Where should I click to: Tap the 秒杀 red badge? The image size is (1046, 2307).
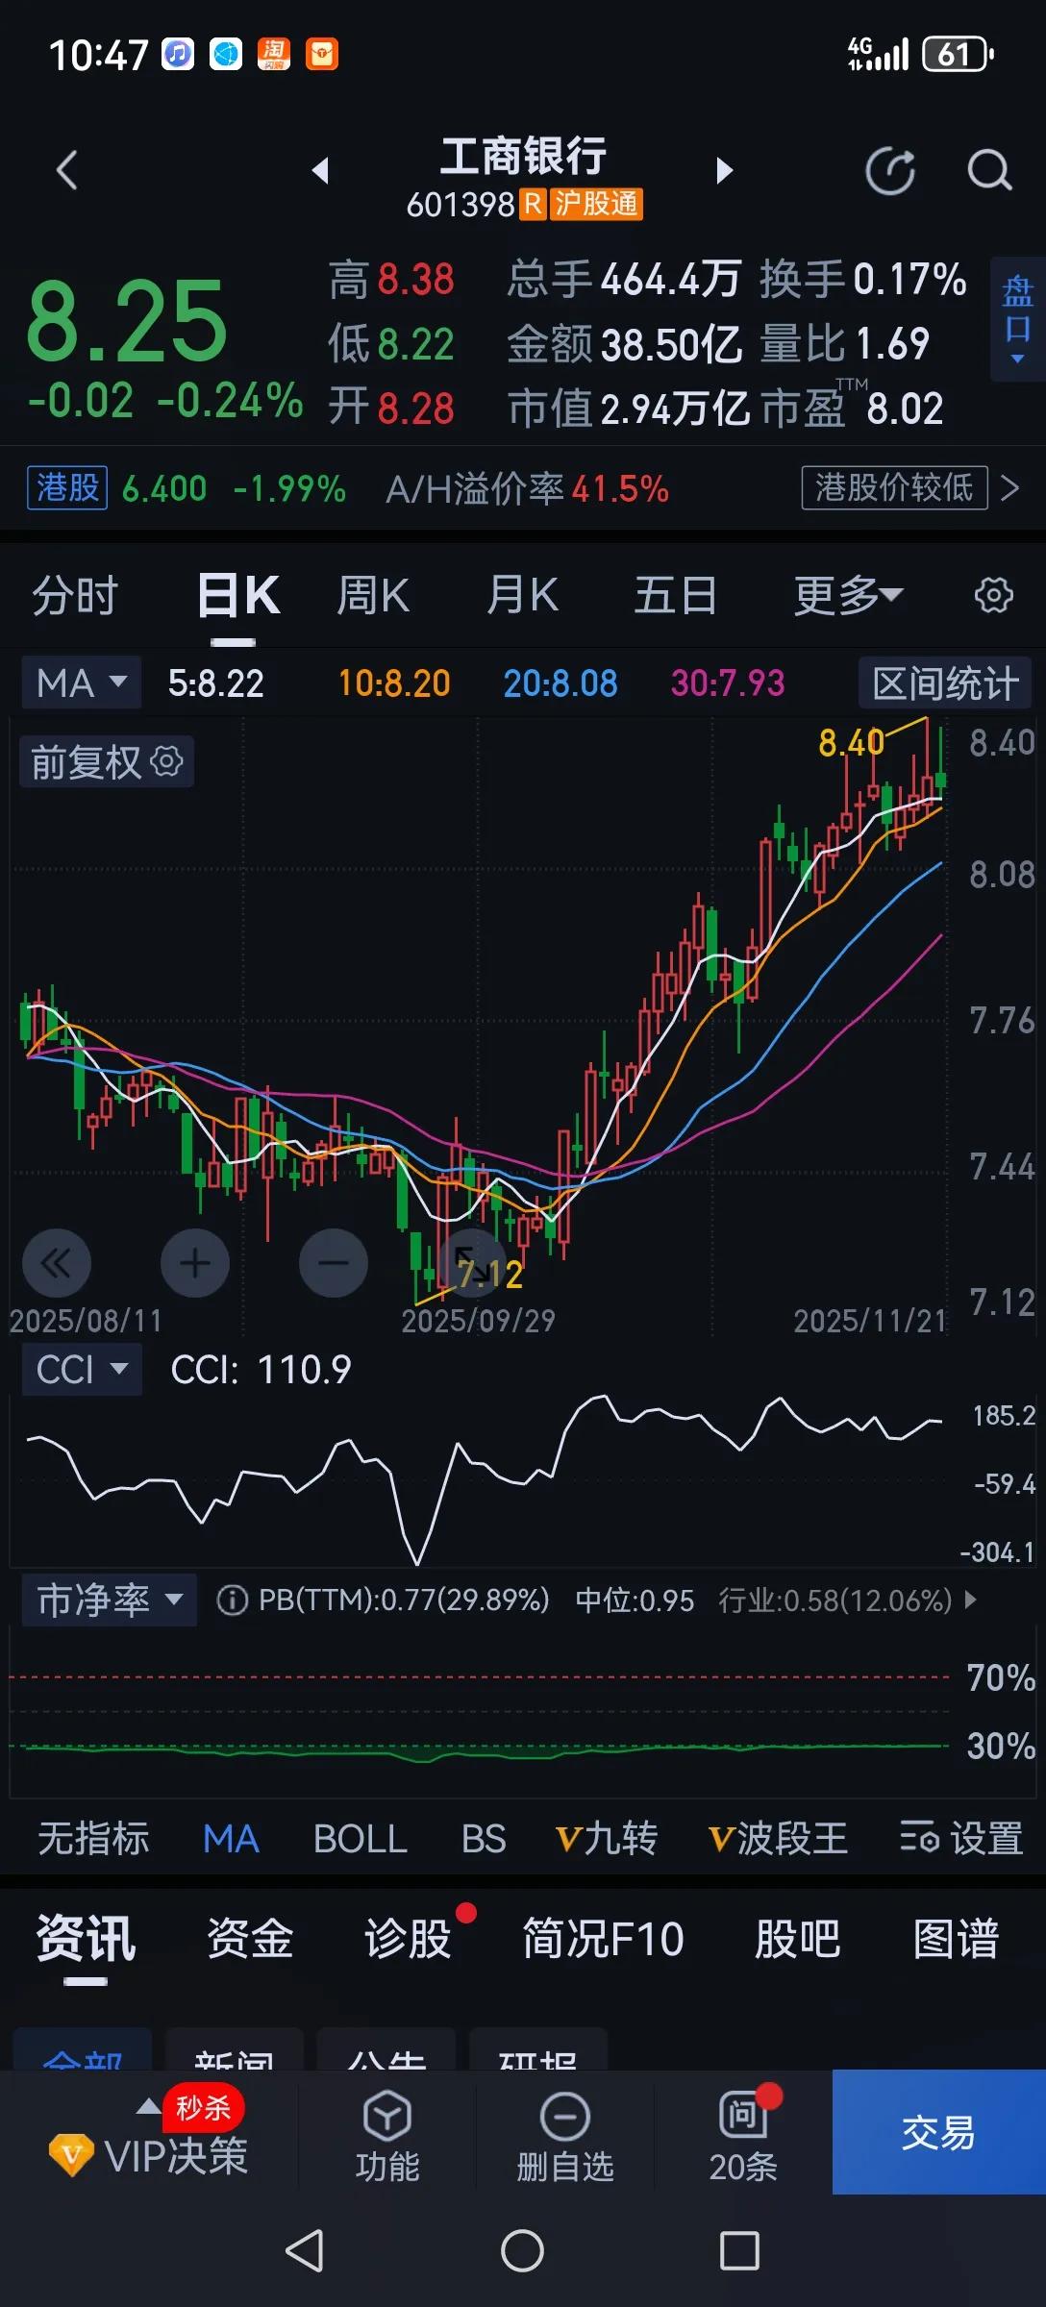[203, 2109]
